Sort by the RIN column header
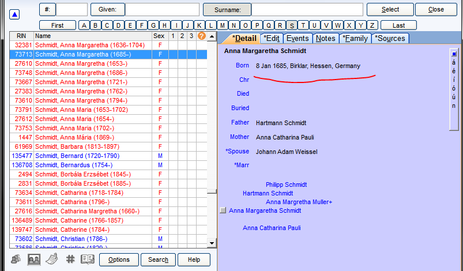The width and height of the screenshot is (463, 271). coord(21,36)
